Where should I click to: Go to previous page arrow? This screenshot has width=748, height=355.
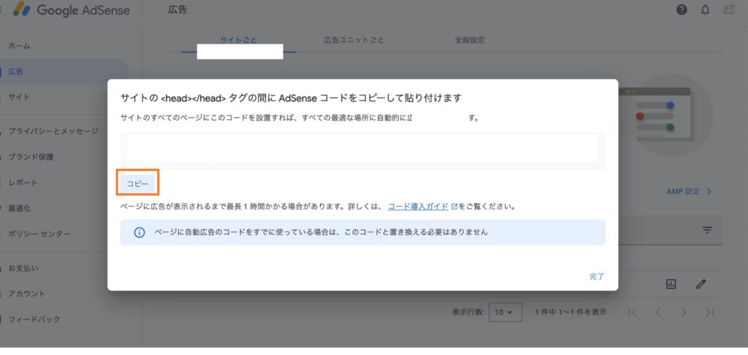click(x=658, y=312)
